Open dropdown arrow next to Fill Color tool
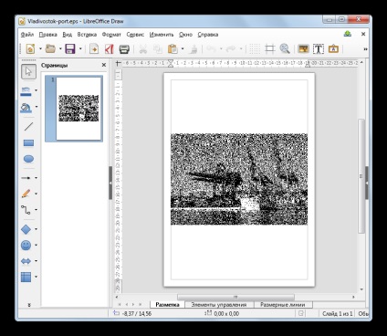 click(x=37, y=107)
